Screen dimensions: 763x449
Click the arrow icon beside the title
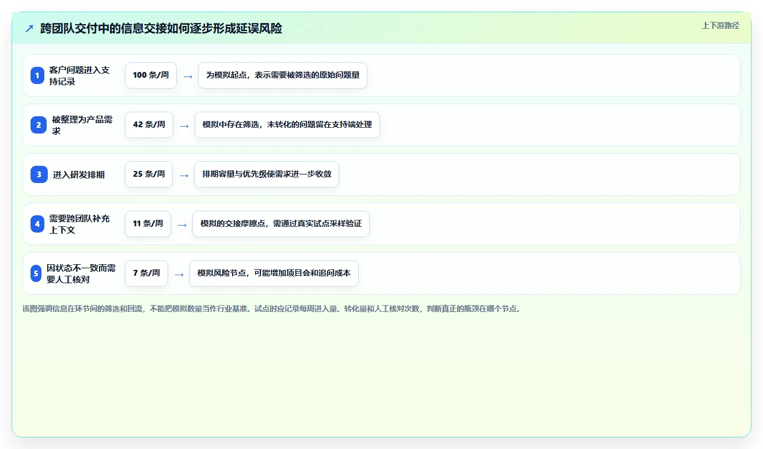29,29
